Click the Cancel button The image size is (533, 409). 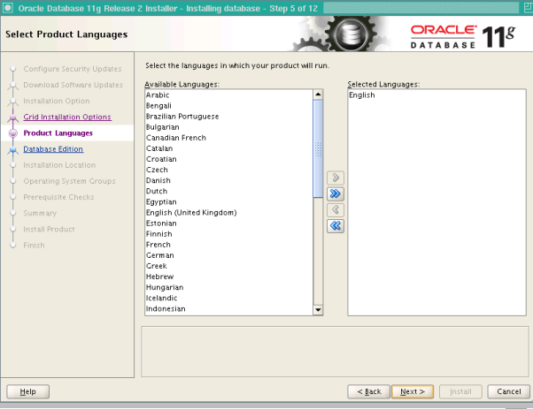[508, 391]
